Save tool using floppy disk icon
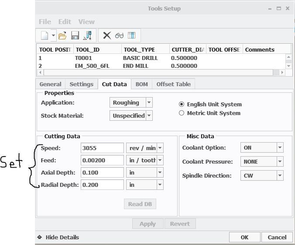 75,35
